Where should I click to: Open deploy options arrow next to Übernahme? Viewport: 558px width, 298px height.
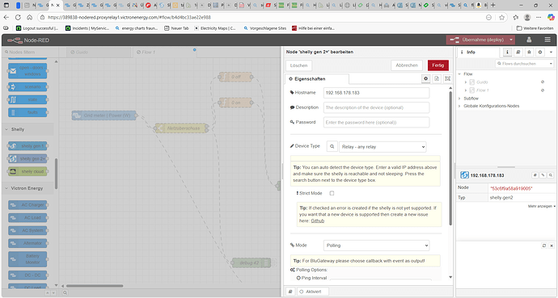[511, 40]
